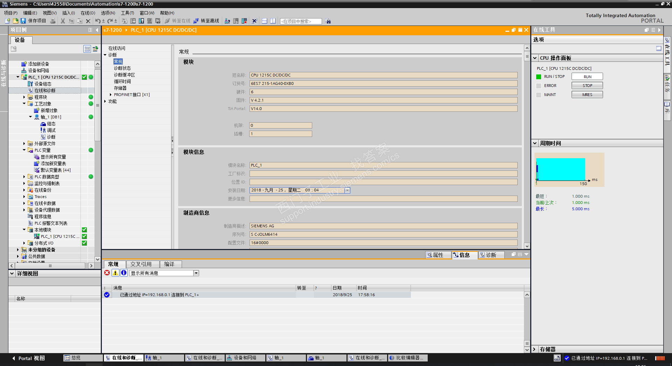
Task: Open the 编辑(E) menu
Action: tap(30, 13)
